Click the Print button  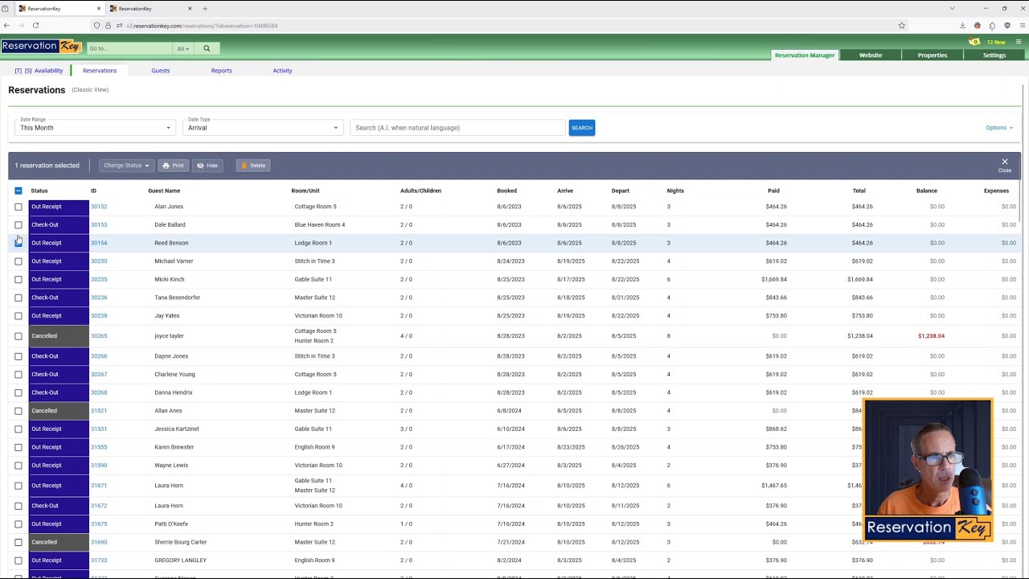pos(173,166)
